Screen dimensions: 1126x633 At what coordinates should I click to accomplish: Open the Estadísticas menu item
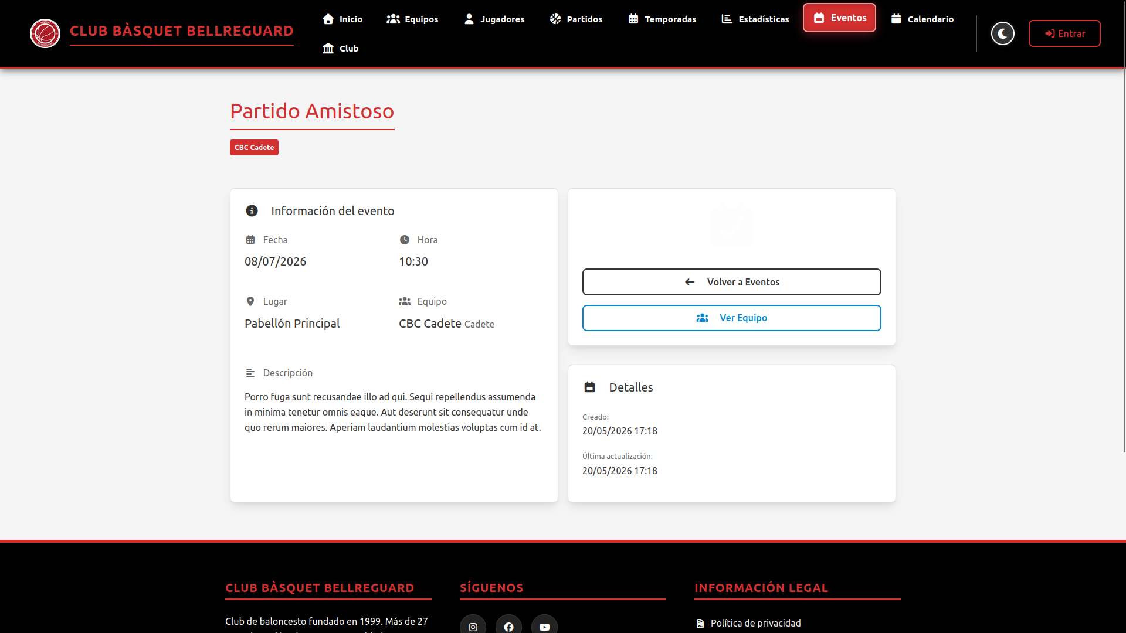[x=755, y=19]
